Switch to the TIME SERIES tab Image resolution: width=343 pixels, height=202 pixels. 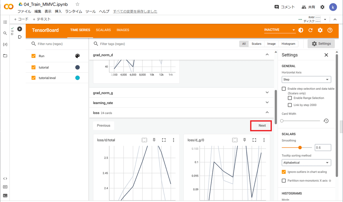80,30
